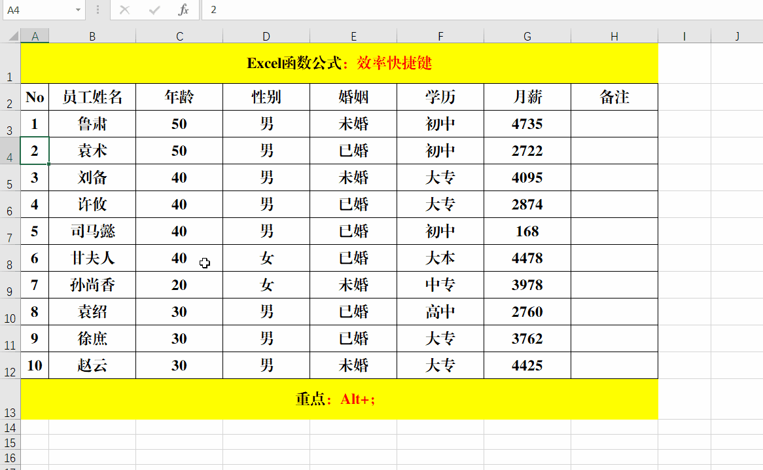
Task: Click the Cancel (X) icon on the formula bar
Action: pyautogui.click(x=124, y=10)
